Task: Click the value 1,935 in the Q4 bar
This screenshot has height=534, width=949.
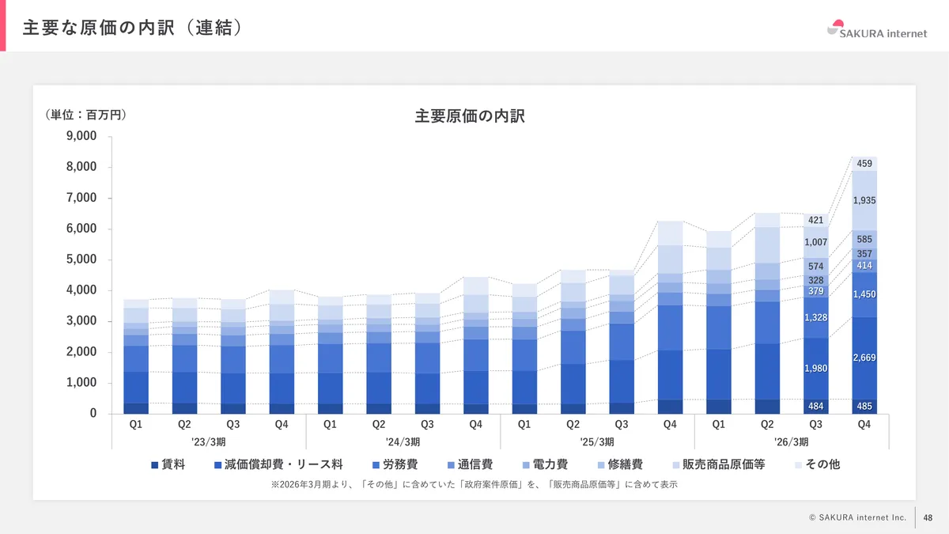Action: [x=864, y=201]
